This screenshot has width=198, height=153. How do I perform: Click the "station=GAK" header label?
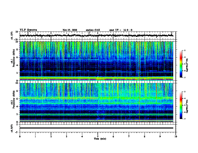coord(93,30)
